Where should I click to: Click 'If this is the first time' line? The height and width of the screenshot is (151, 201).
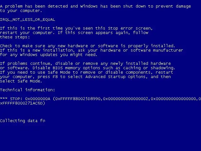click(76, 28)
